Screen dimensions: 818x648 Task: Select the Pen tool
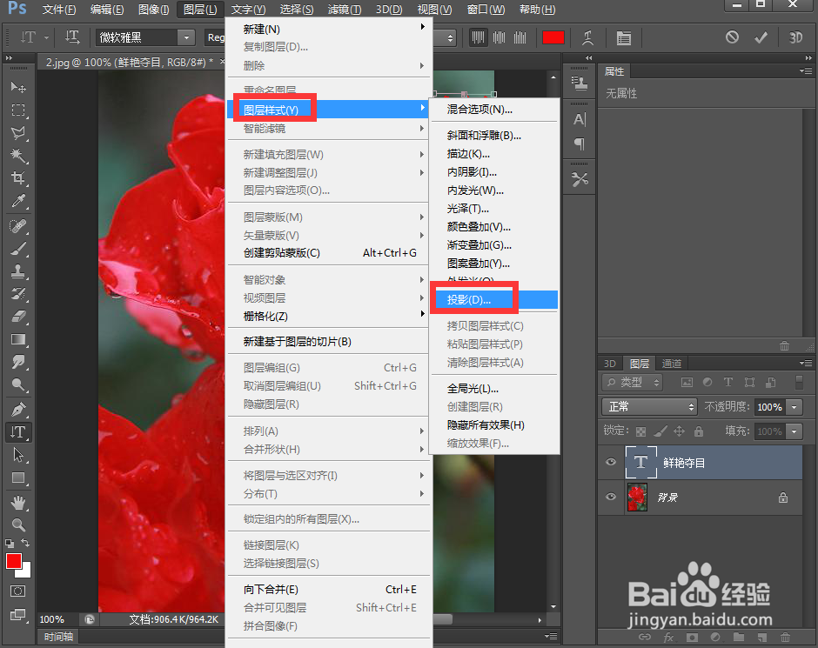[18, 409]
